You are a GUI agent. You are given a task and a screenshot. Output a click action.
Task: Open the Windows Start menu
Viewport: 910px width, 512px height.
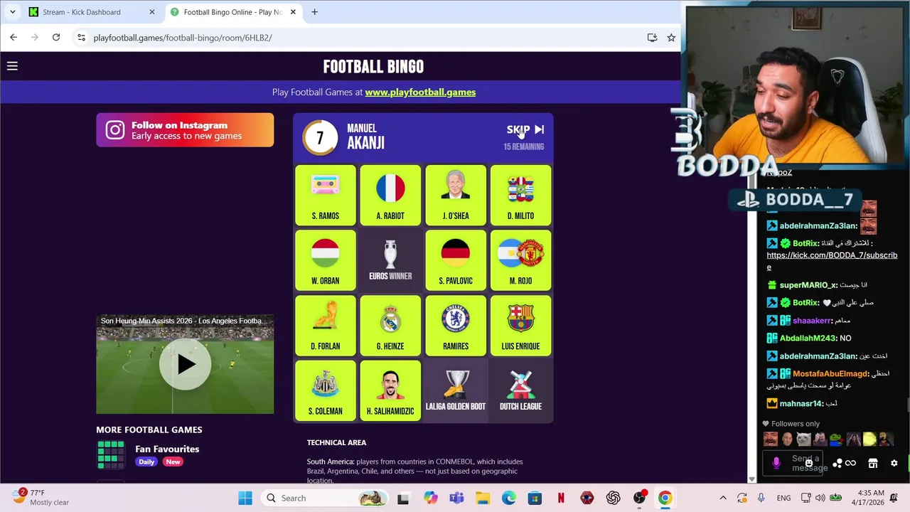[x=245, y=498]
